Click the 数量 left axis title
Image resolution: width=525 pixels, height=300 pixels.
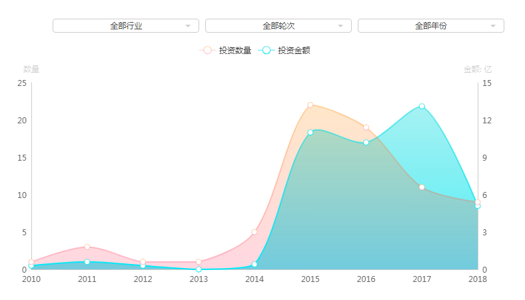coord(31,69)
